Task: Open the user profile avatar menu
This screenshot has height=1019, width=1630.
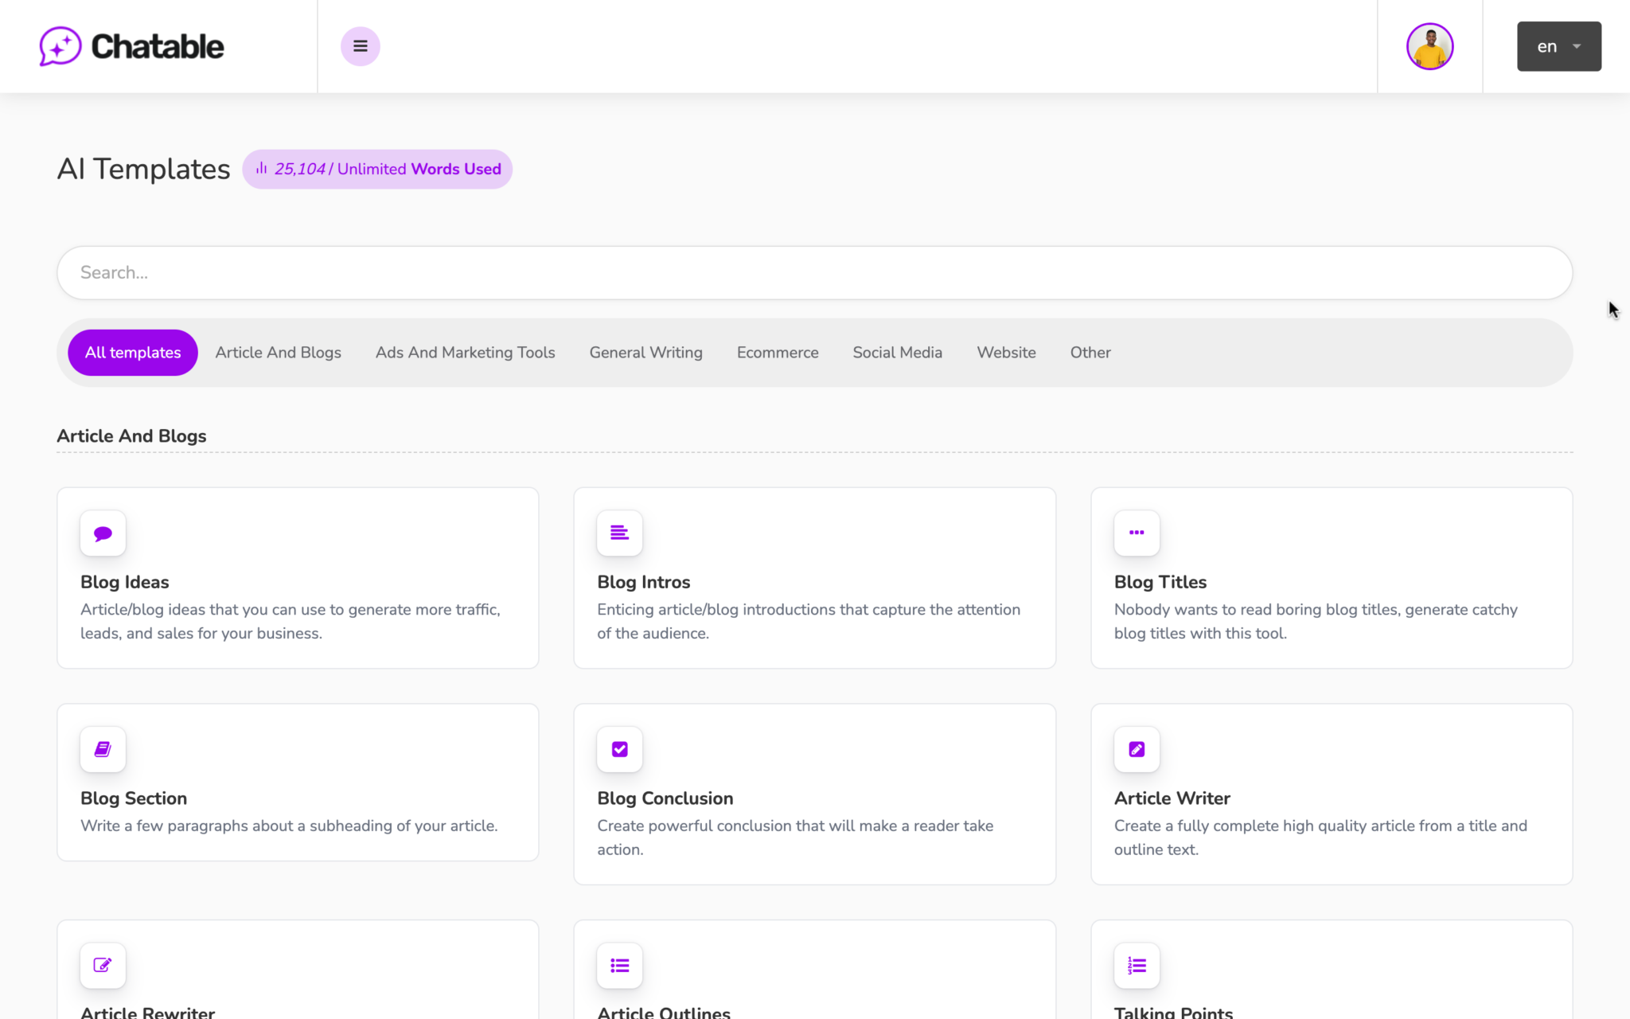Action: [x=1429, y=46]
